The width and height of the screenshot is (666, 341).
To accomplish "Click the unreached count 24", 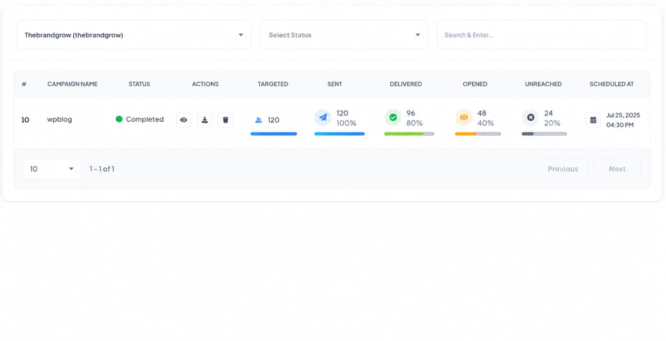I will 549,113.
